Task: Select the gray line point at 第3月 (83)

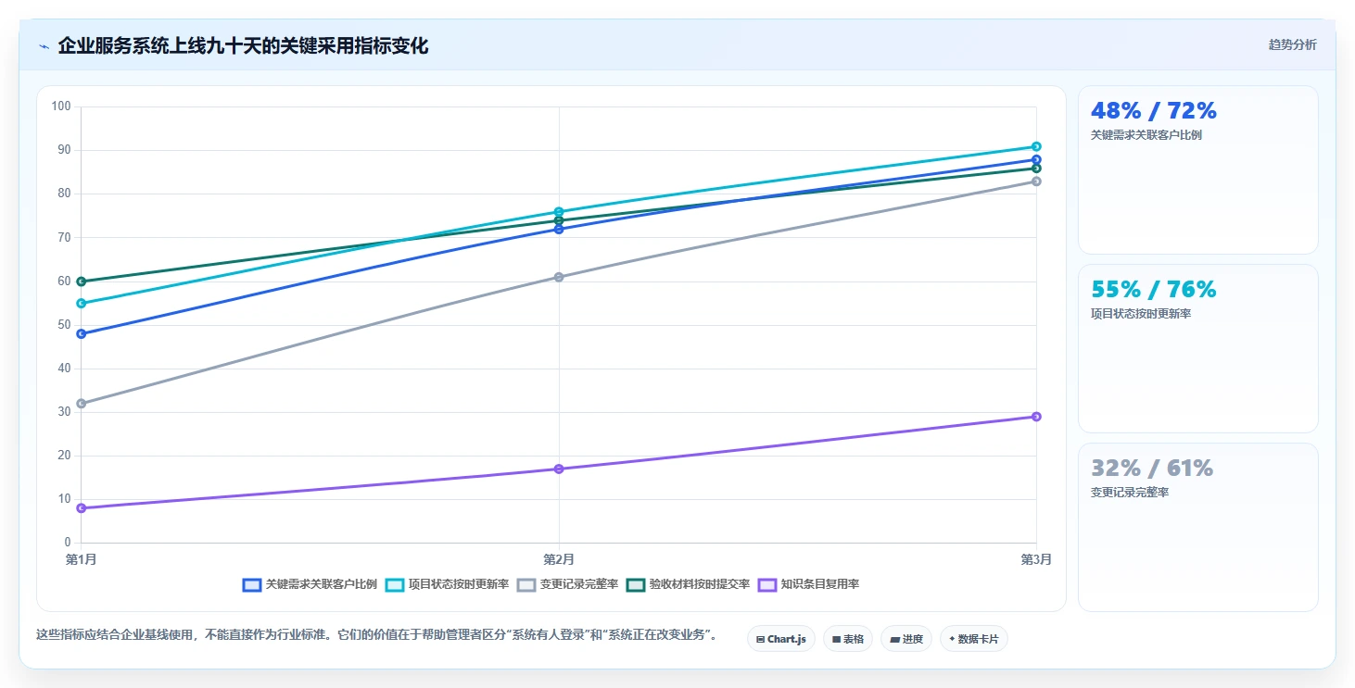Action: click(x=1036, y=181)
